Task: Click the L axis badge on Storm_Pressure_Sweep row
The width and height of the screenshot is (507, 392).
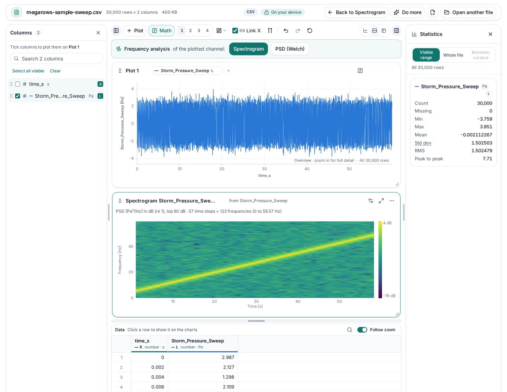Action: (x=100, y=96)
